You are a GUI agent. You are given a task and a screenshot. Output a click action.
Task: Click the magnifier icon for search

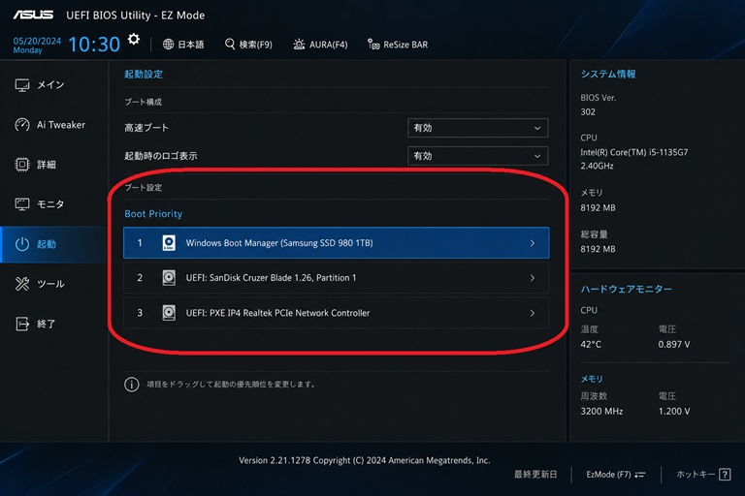click(230, 45)
